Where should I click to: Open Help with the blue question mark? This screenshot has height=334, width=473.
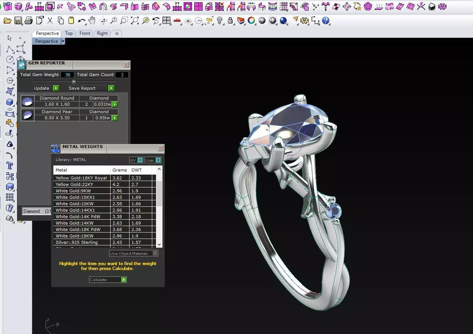tap(326, 21)
